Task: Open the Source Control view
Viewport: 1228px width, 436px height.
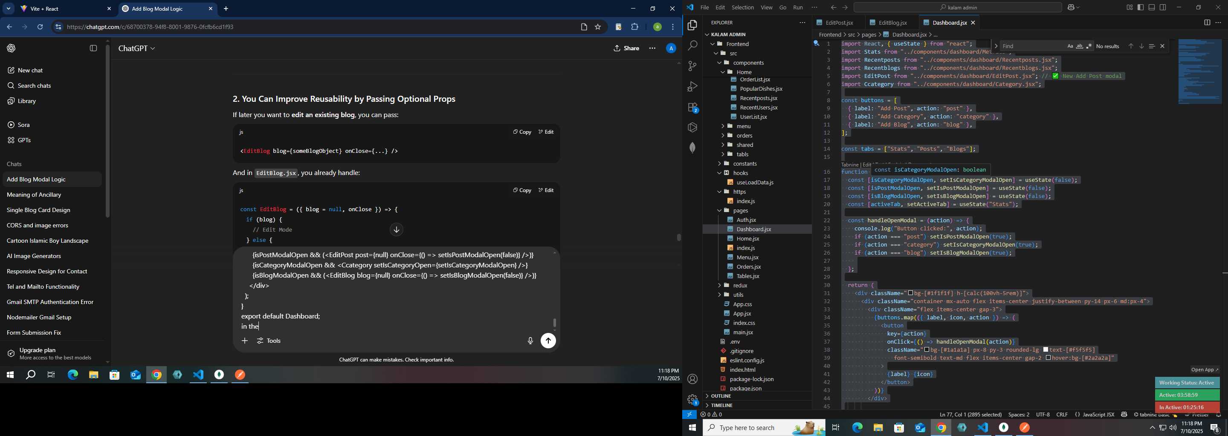Action: pos(692,66)
